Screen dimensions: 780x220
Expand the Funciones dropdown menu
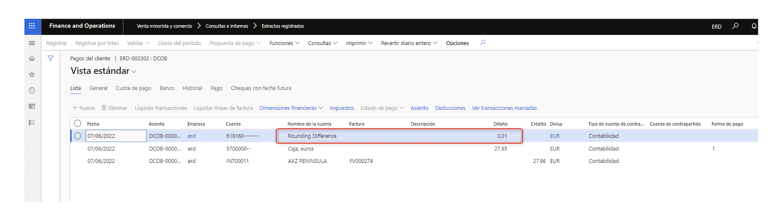click(x=284, y=43)
